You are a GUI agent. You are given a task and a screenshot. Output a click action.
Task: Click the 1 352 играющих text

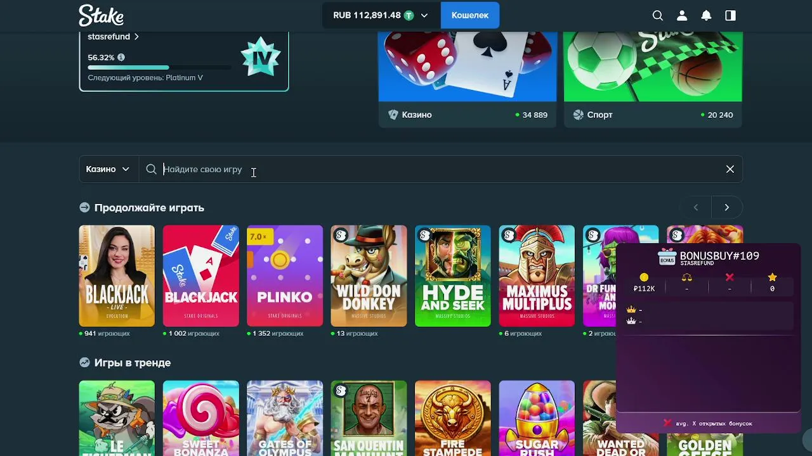pos(278,333)
